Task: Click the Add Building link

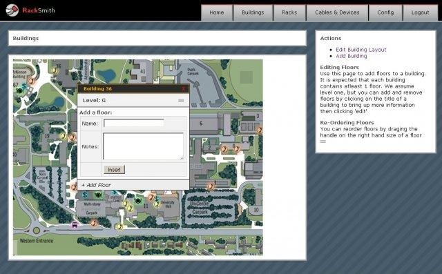Action: (352, 56)
